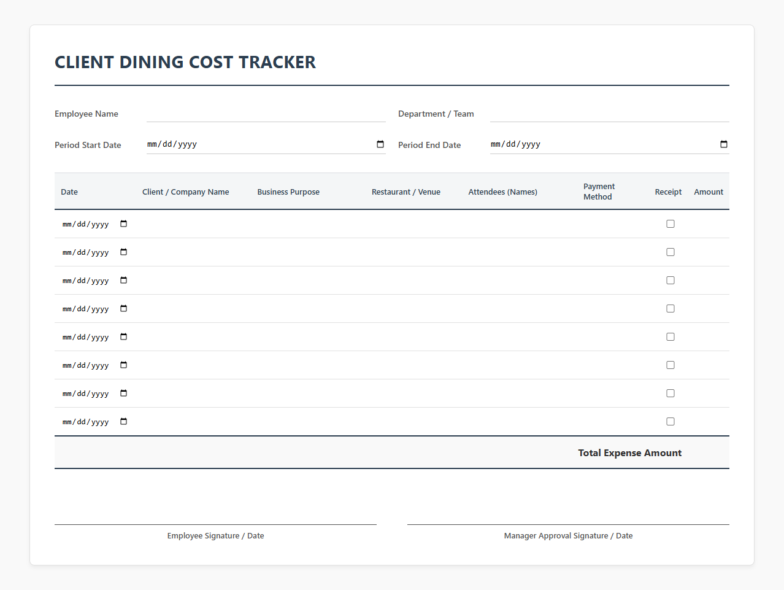Open the Period End Date calendar picker
The image size is (784, 590).
(x=724, y=144)
